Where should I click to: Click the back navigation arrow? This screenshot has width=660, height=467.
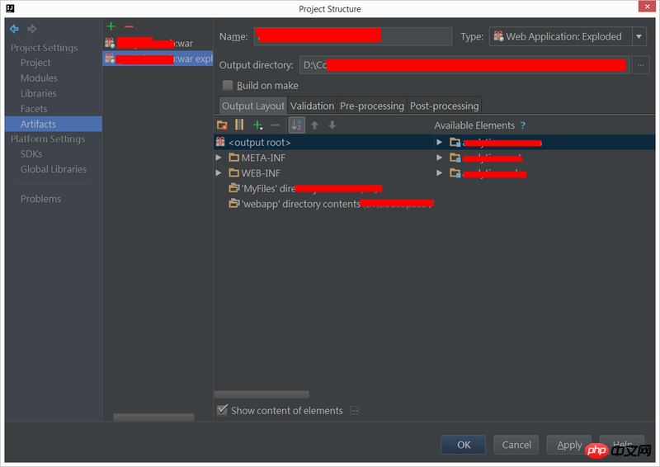(x=14, y=29)
